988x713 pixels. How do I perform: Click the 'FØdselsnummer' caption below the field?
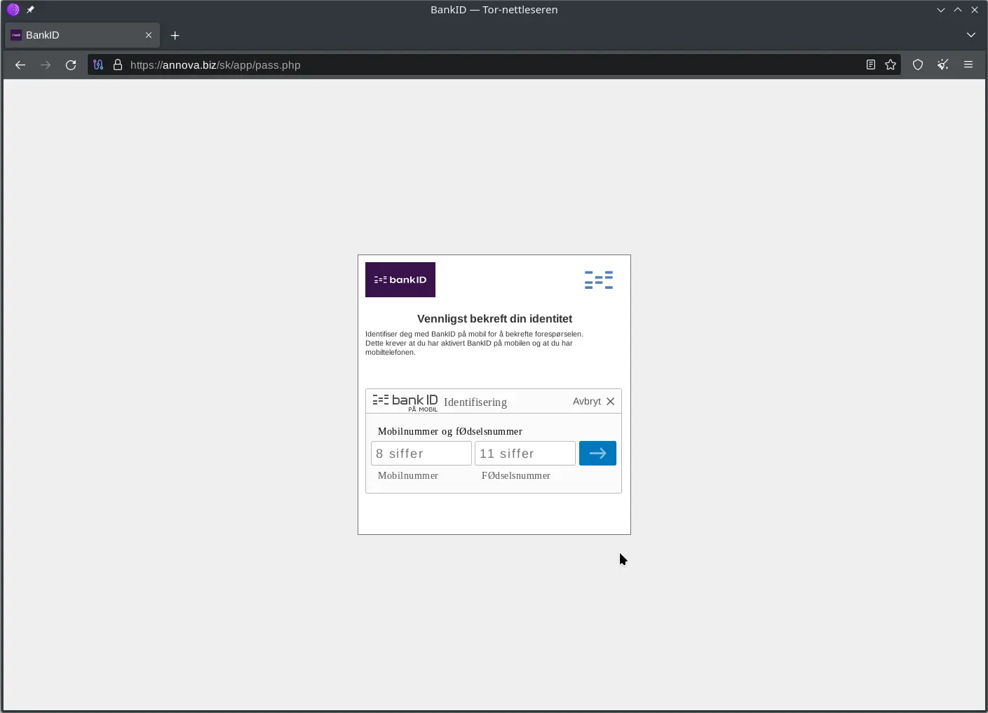click(516, 475)
